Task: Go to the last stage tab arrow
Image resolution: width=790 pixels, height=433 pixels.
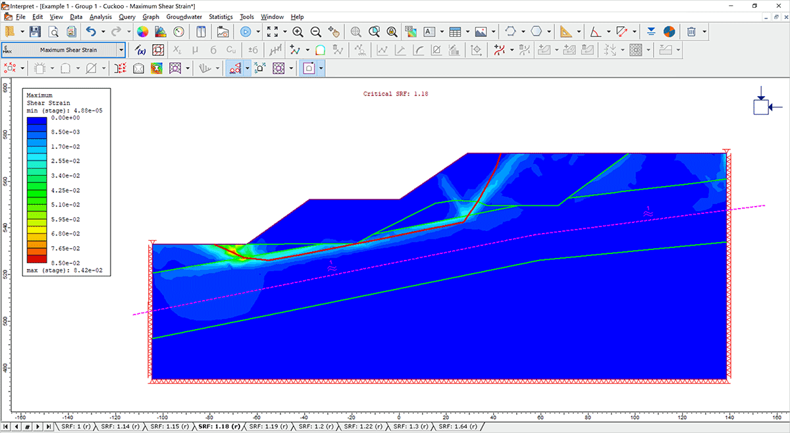Action: [x=48, y=426]
